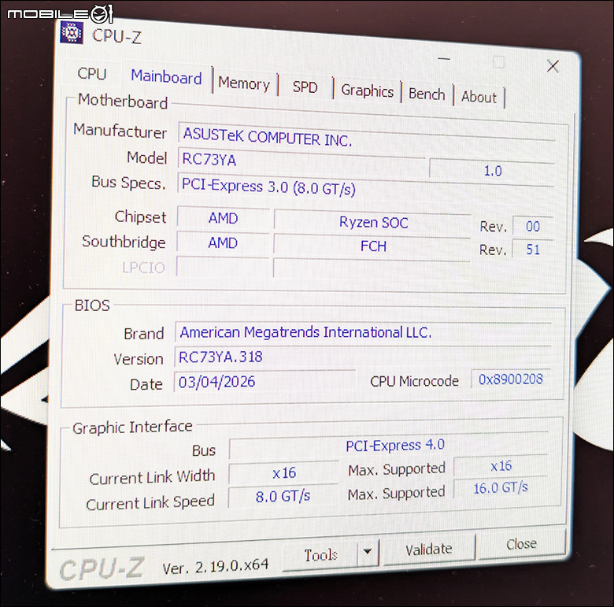Click the Max. Supported 16.0 GT/s value

point(501,488)
